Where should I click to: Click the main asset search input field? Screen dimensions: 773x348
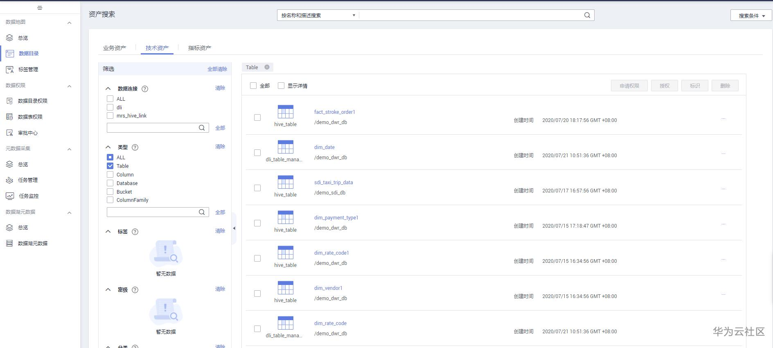click(x=471, y=15)
